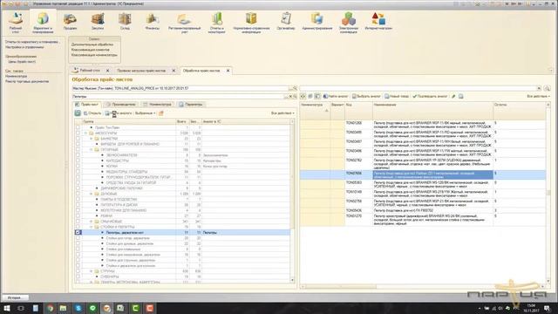Select the TON02782 table row
This screenshot has height=314, width=558.
[x=423, y=164]
